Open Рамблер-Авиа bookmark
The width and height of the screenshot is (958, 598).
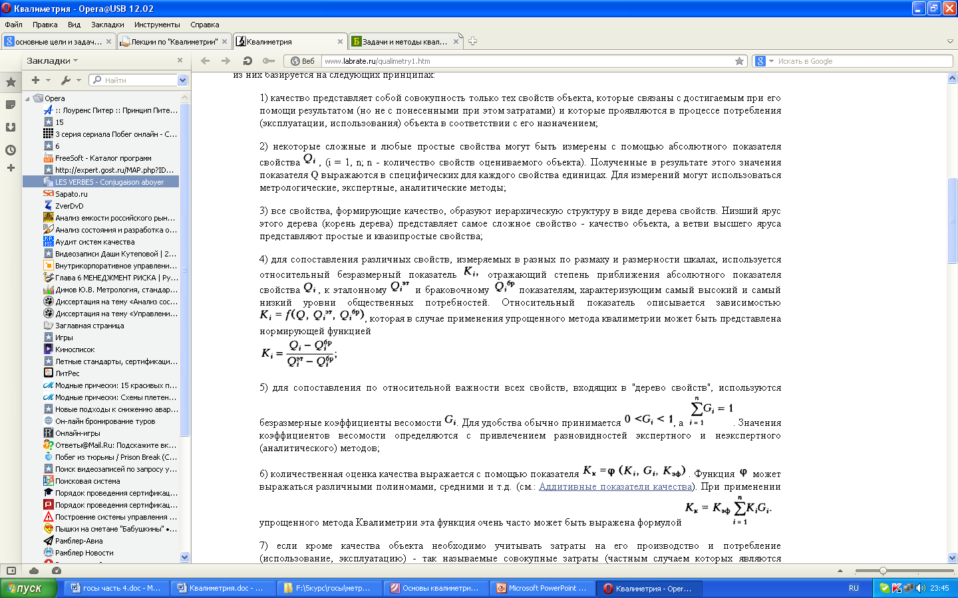pyautogui.click(x=79, y=541)
